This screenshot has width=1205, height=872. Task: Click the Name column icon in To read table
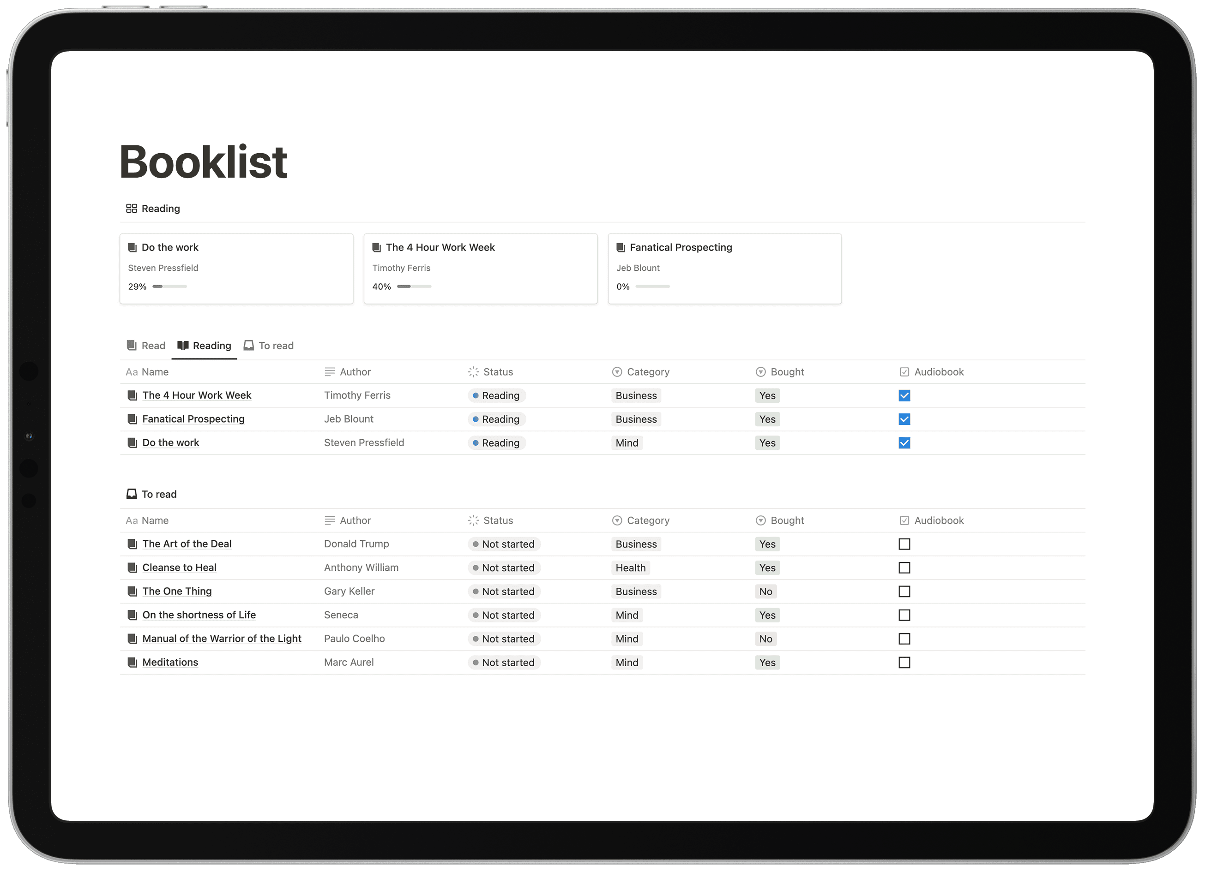click(131, 520)
